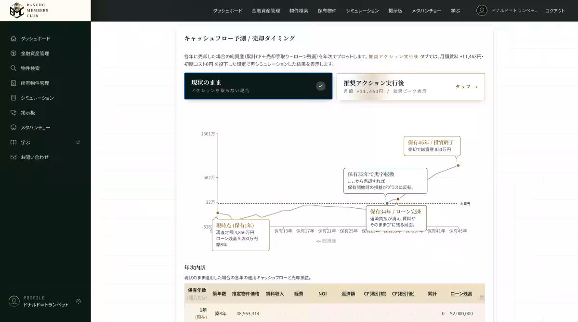Click the external link icon beside 学ぶ
Screen dimensions: 578x322
[x=78, y=142]
